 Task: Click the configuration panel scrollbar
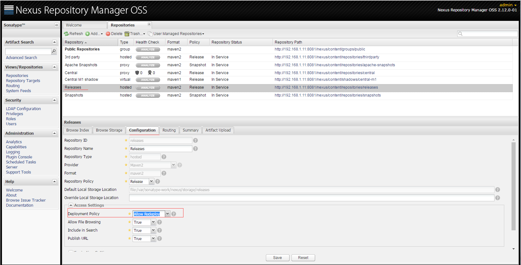point(513,186)
